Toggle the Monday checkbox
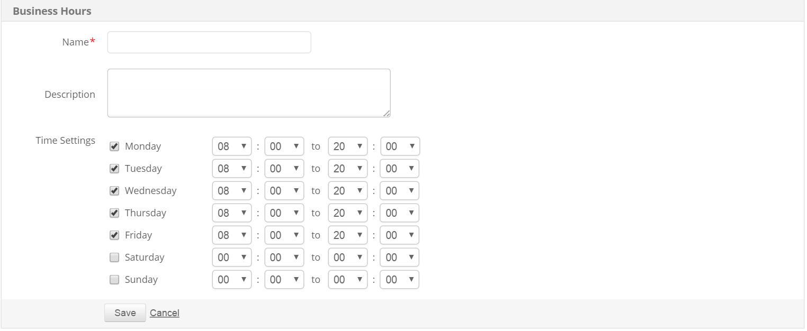Image resolution: width=807 pixels, height=331 pixels. click(x=114, y=146)
